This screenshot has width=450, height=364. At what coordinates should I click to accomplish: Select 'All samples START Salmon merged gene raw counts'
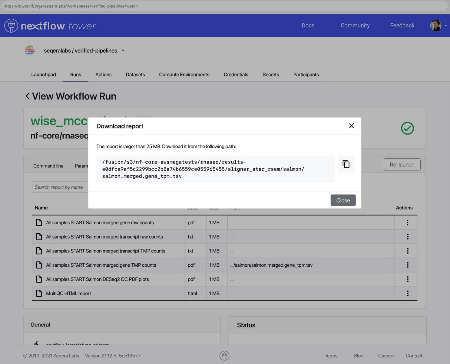(100, 223)
